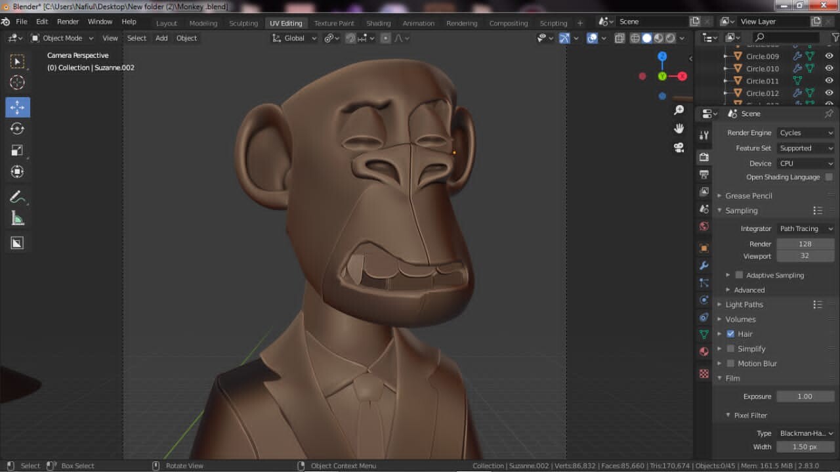
Task: Activate the Scale tool
Action: tap(17, 150)
